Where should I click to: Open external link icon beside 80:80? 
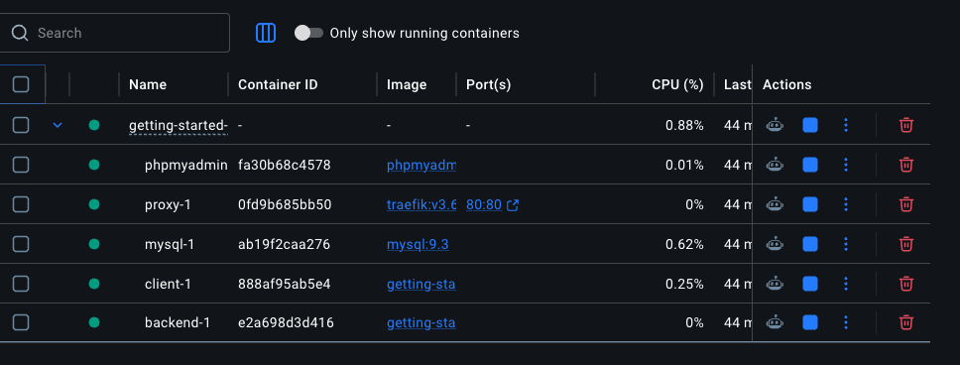point(513,205)
